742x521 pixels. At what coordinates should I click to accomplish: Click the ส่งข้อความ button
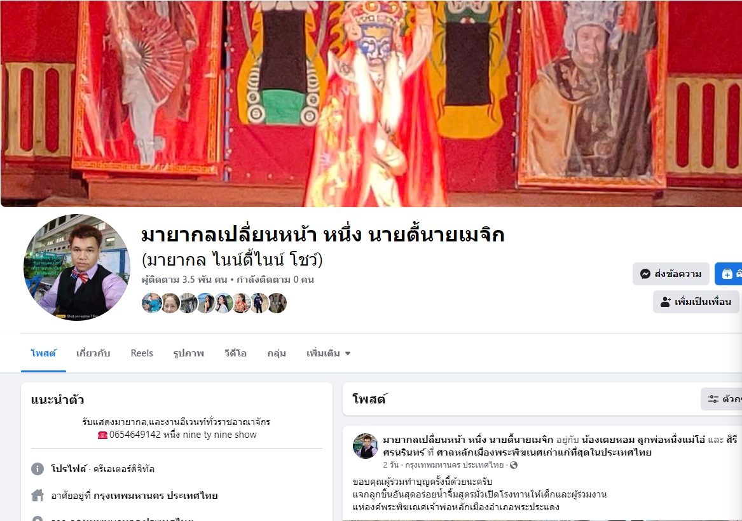pos(671,274)
